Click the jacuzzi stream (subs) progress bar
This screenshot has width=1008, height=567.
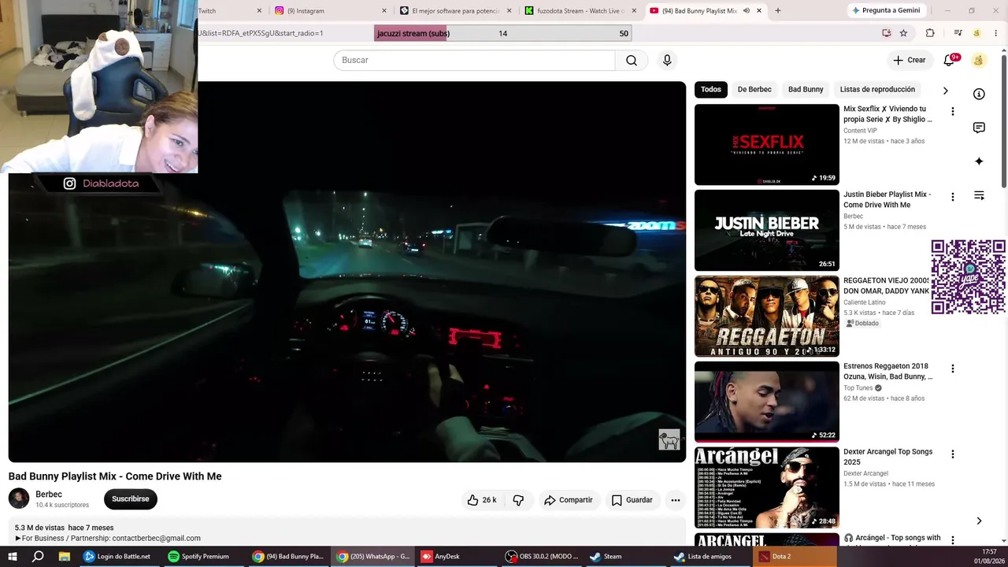pyautogui.click(x=502, y=33)
